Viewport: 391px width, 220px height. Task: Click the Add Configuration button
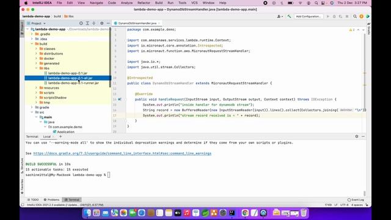[309, 16]
